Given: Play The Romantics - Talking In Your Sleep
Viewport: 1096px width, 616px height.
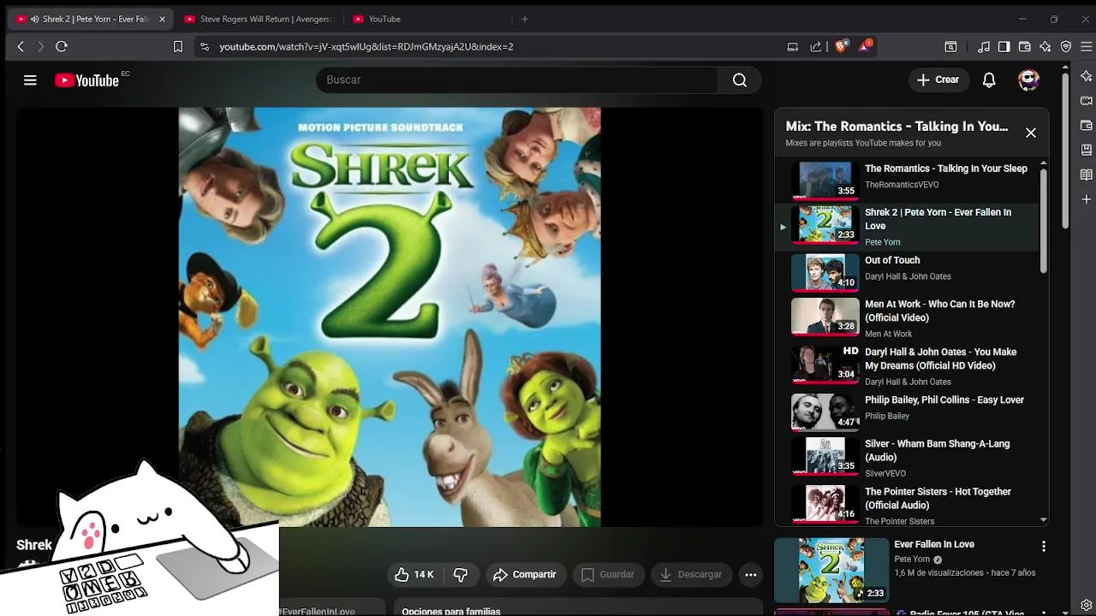Looking at the screenshot, I should (908, 179).
